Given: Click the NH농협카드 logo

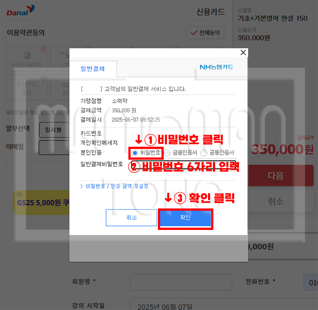Looking at the screenshot, I should tap(216, 67).
